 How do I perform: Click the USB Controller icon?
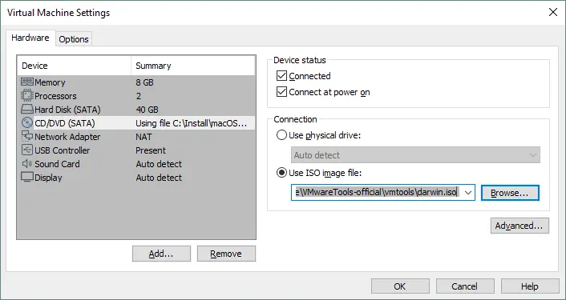click(x=27, y=150)
